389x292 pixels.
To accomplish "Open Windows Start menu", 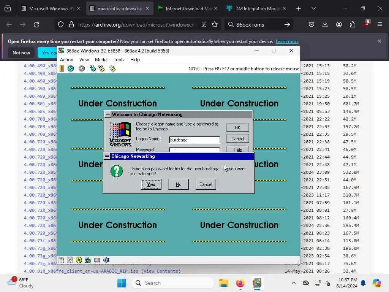I will click(122, 283).
